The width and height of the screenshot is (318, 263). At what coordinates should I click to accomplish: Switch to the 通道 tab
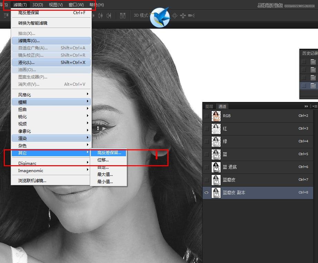coord(222,106)
